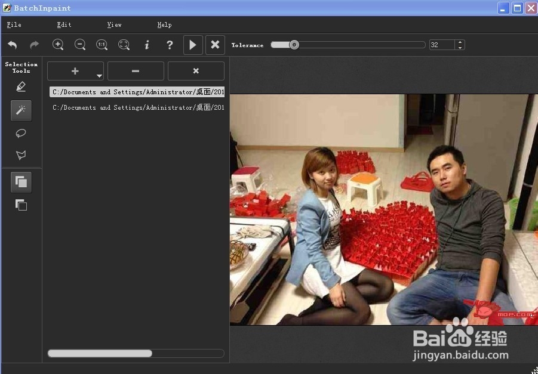The width and height of the screenshot is (538, 374).
Task: Click the Tolerance slider handle
Action: pos(294,45)
